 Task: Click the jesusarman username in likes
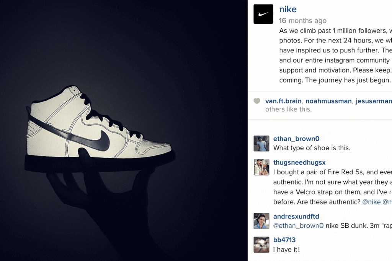pyautogui.click(x=373, y=101)
